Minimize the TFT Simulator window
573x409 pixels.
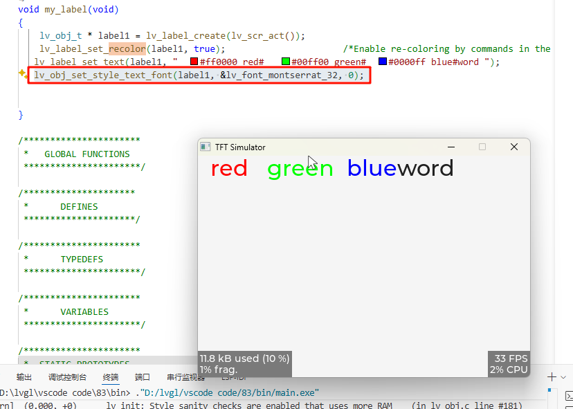(451, 147)
